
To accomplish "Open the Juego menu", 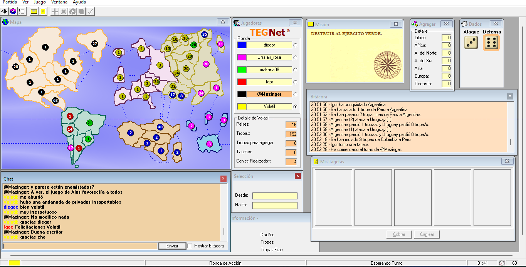I will point(39,2).
